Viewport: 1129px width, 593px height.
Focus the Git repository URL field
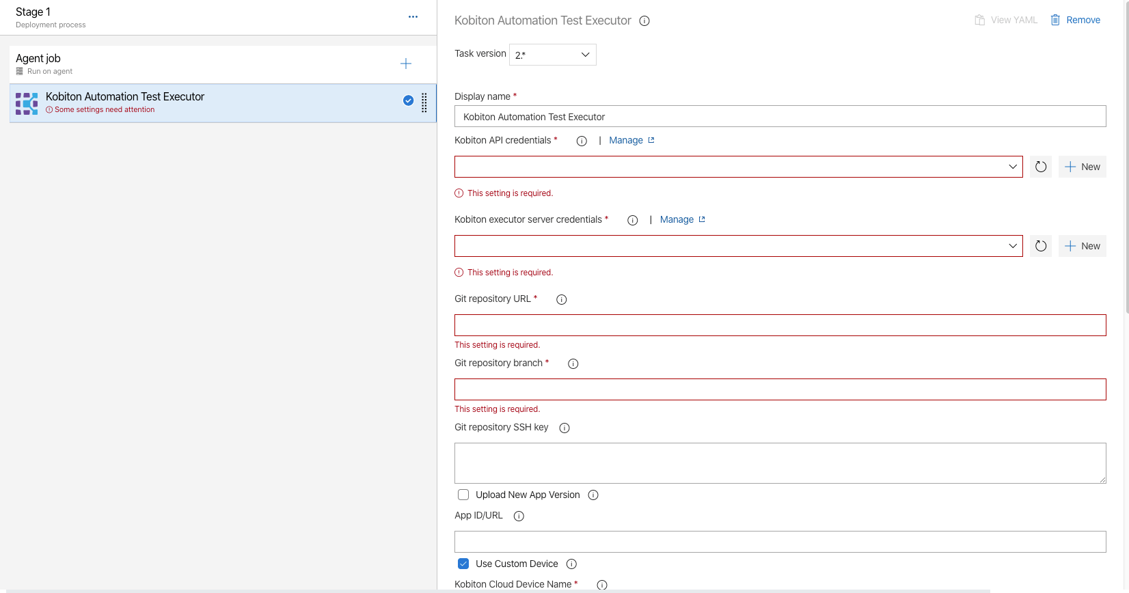780,325
